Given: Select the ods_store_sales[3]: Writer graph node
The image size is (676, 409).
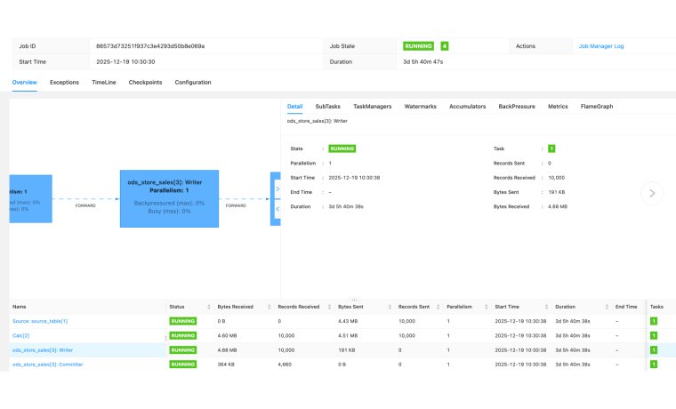Looking at the screenshot, I should click(169, 198).
